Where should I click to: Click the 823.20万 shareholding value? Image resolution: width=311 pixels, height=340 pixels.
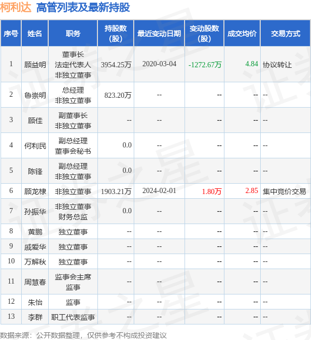pyautogui.click(x=118, y=95)
